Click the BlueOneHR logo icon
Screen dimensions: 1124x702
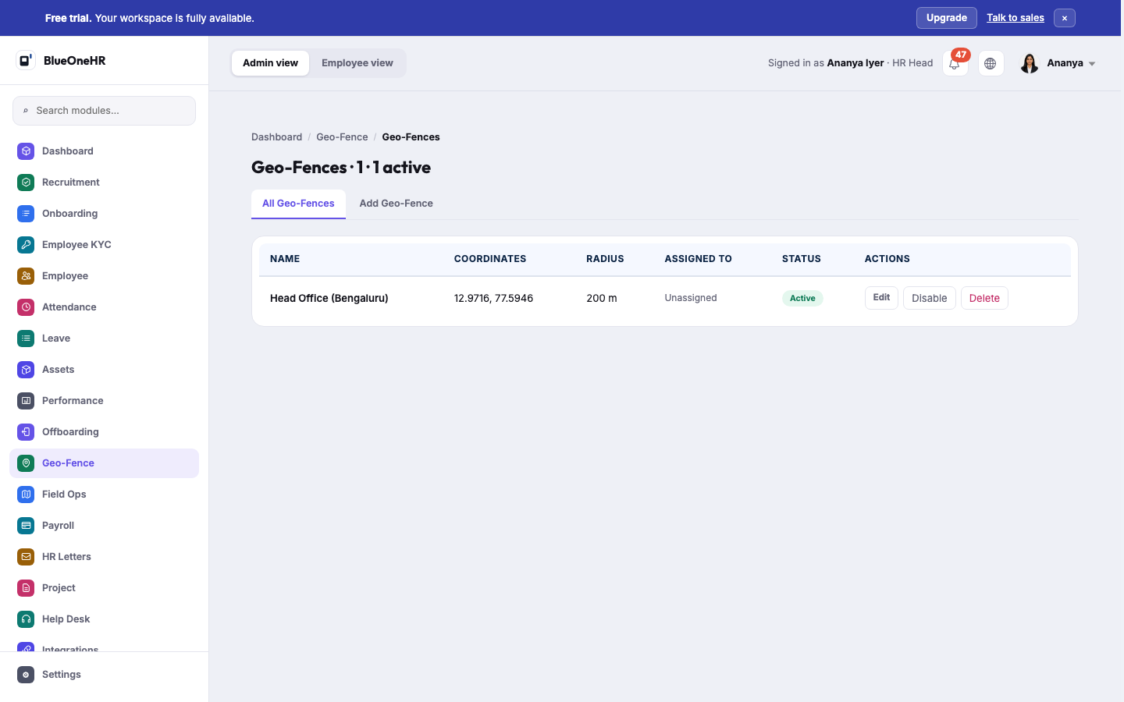[26, 60]
